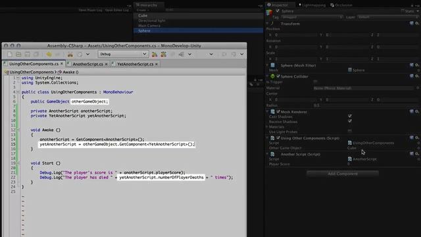Click the Rebuild icon next to Build icon

click(163, 54)
